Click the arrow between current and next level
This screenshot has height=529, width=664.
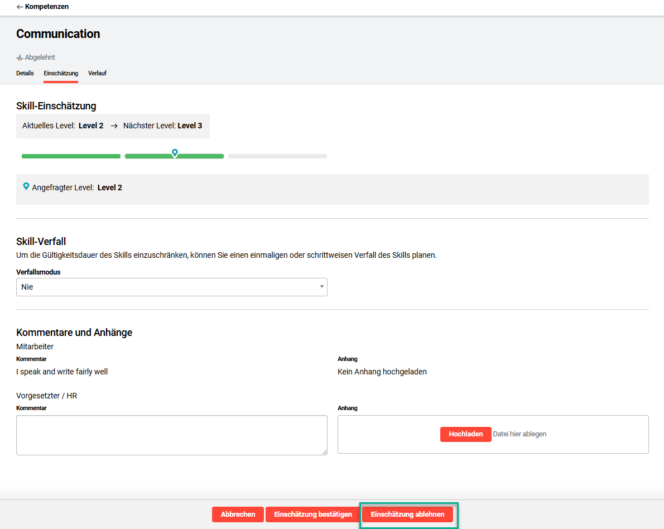click(114, 126)
